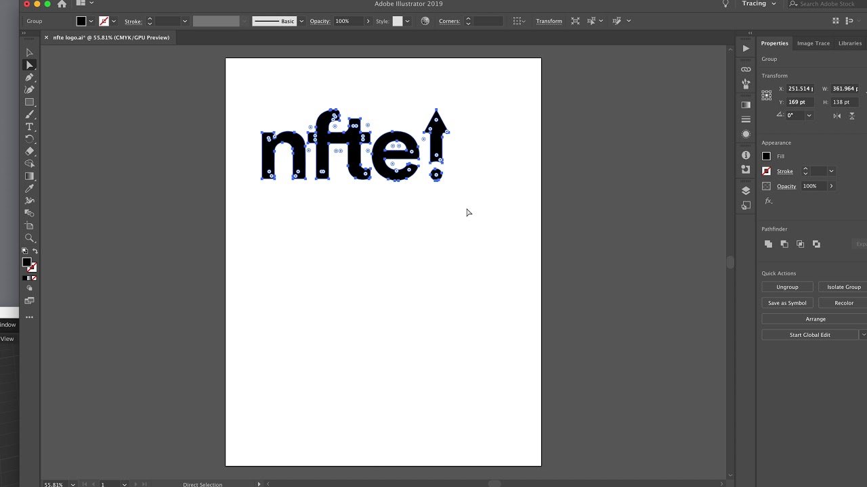Select the Rectangle tool
Image resolution: width=867 pixels, height=487 pixels.
(29, 102)
